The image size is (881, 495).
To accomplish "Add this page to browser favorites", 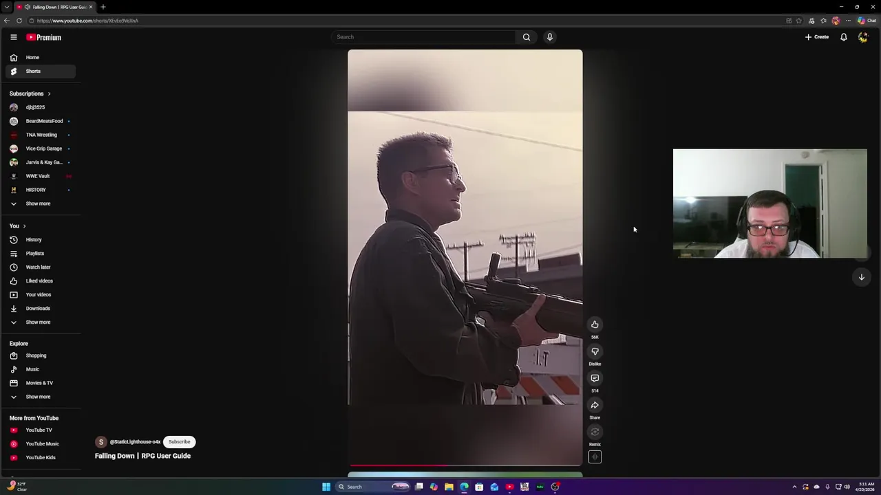I will tap(799, 21).
